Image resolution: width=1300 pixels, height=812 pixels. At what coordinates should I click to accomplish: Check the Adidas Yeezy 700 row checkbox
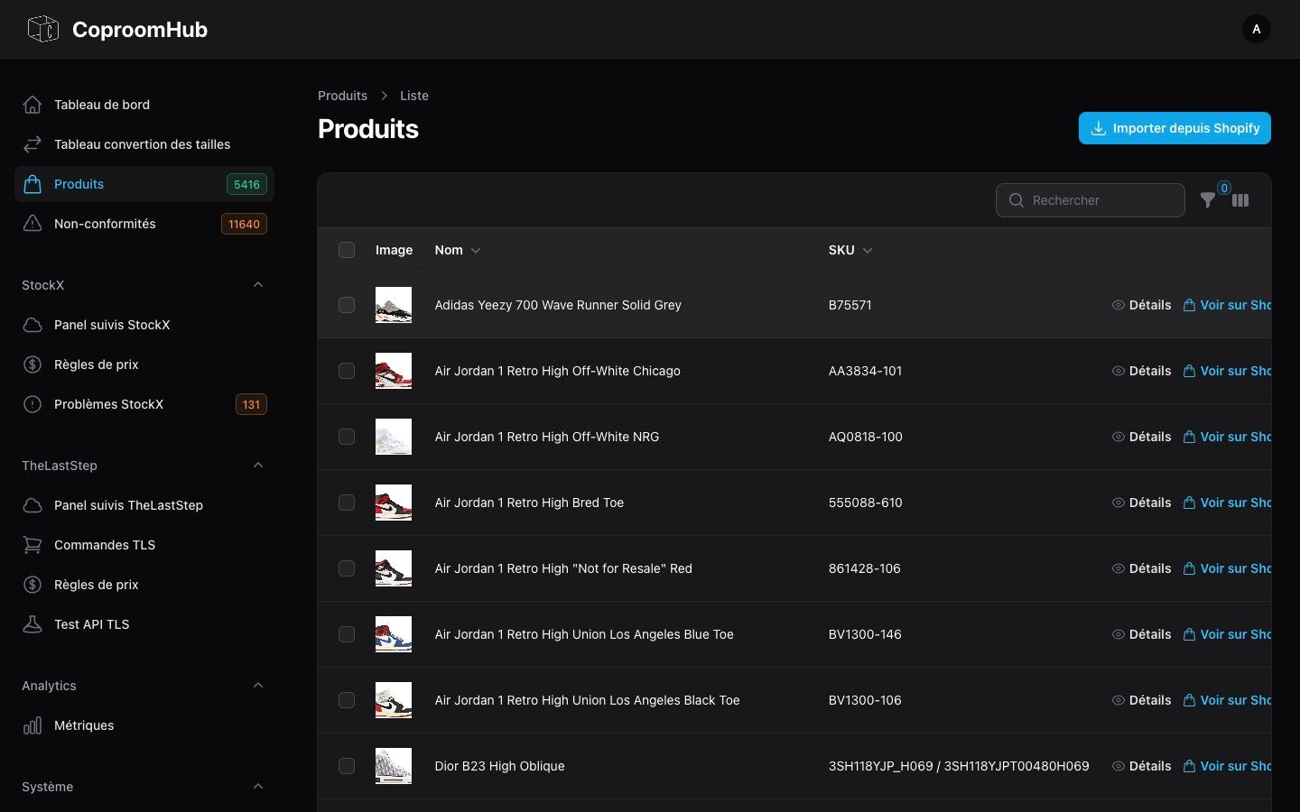tap(347, 305)
